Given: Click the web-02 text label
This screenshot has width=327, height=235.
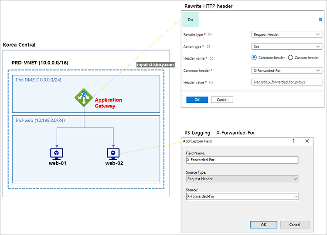Looking at the screenshot, I should pos(114,163).
